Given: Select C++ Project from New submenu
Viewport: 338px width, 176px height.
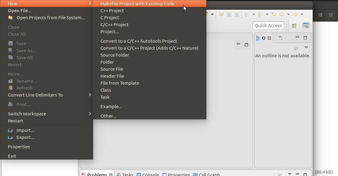Looking at the screenshot, I should tap(112, 11).
